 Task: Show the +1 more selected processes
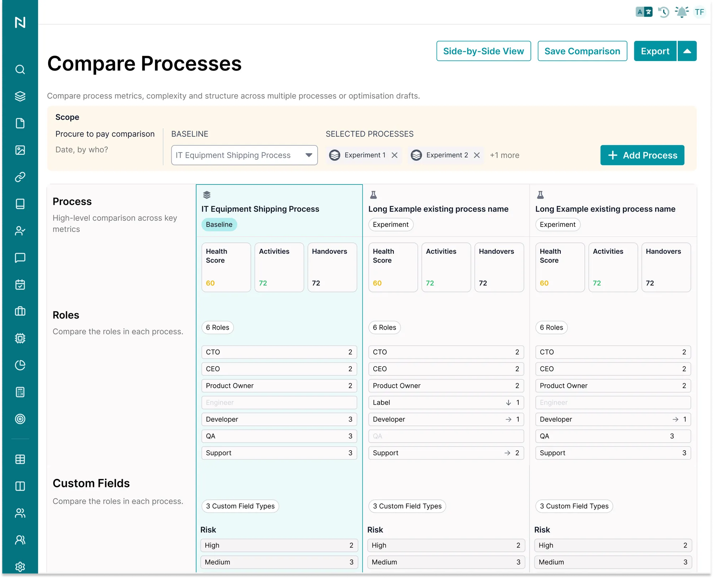pyautogui.click(x=504, y=155)
